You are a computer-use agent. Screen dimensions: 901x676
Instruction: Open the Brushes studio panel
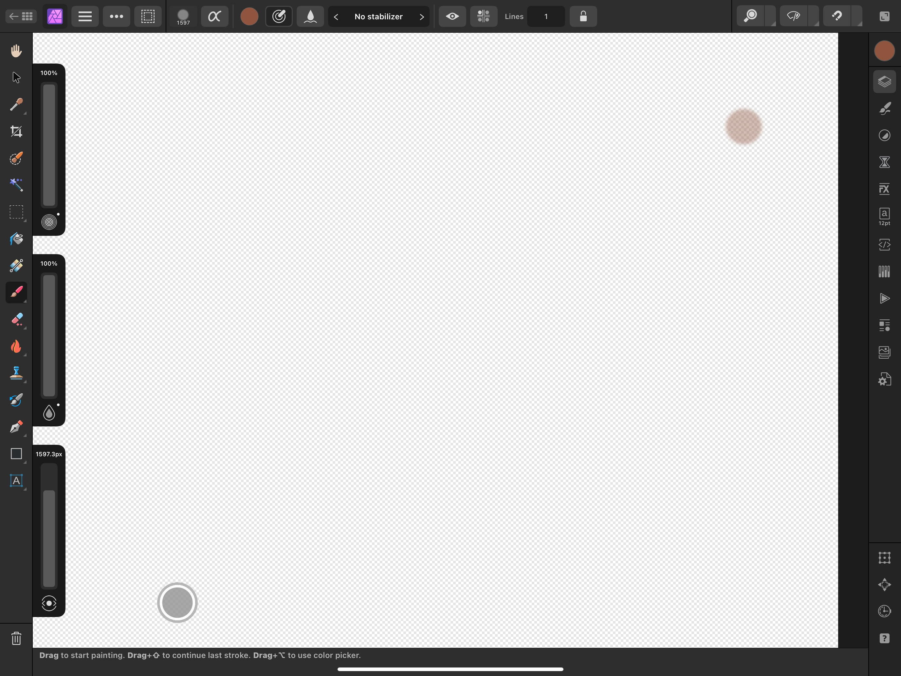(884, 108)
